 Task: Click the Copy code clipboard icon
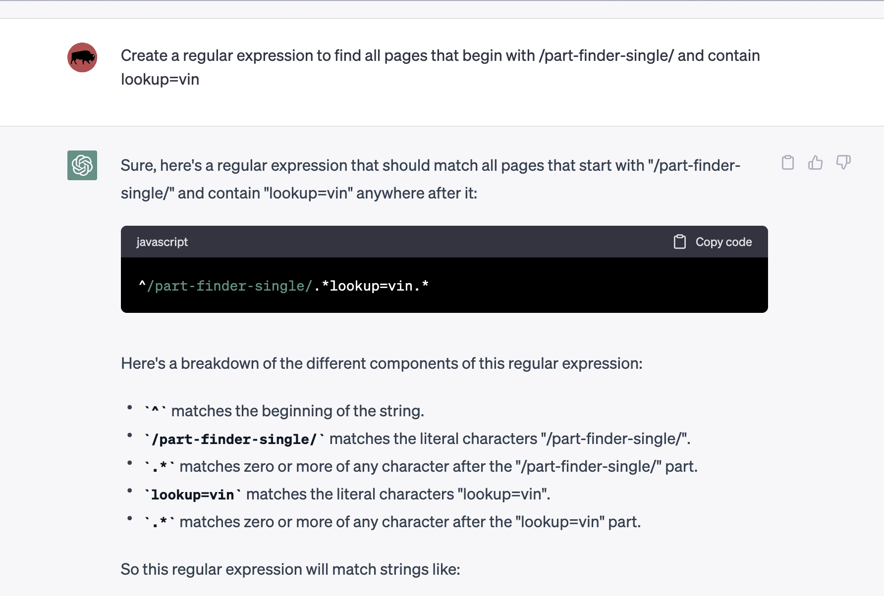point(680,242)
